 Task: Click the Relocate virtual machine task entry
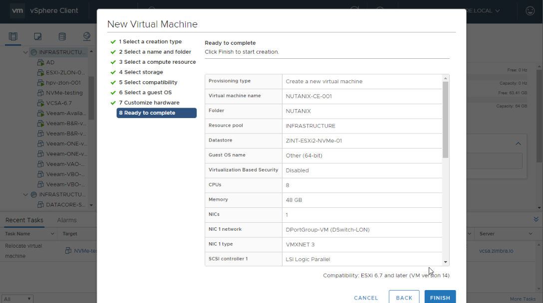click(x=23, y=251)
